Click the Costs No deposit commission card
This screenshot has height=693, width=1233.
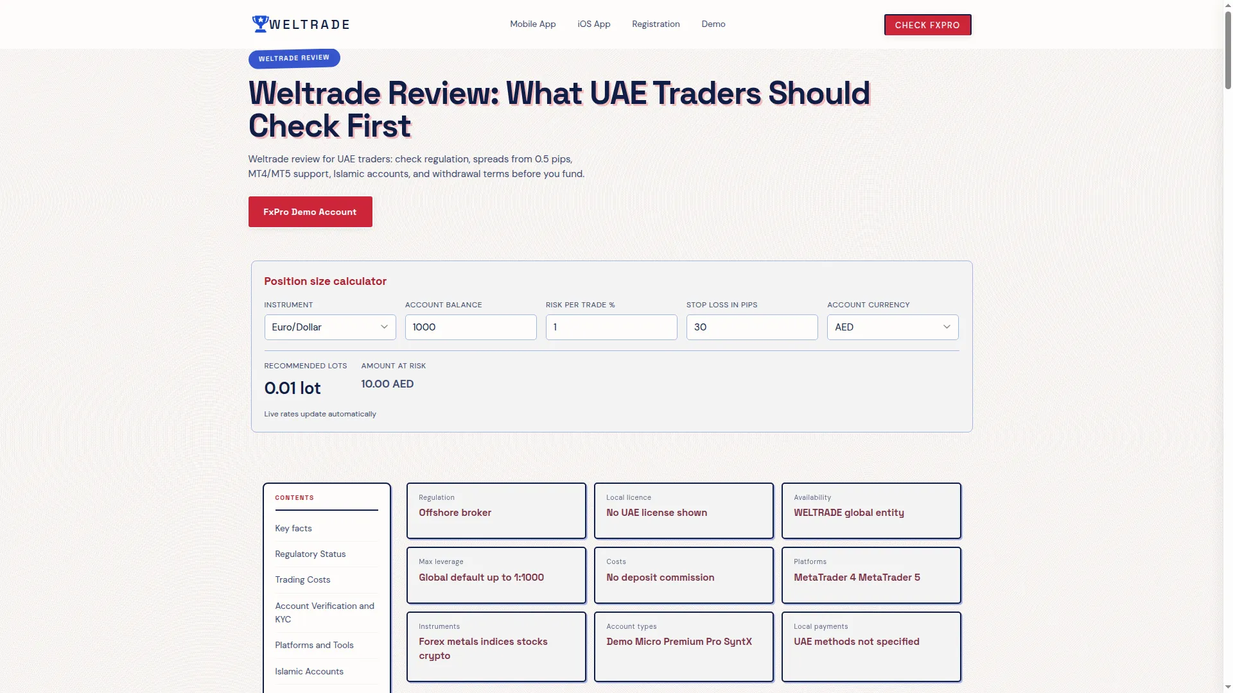coord(684,576)
